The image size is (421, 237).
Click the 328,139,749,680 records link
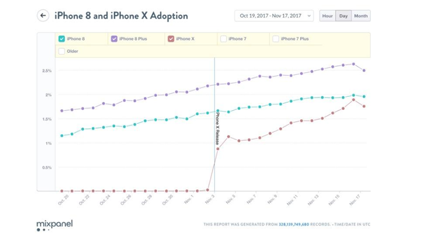(303, 224)
